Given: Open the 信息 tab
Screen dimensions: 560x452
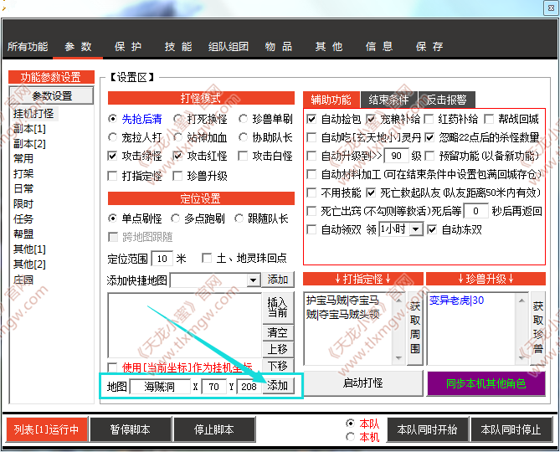Looking at the screenshot, I should click(x=379, y=46).
